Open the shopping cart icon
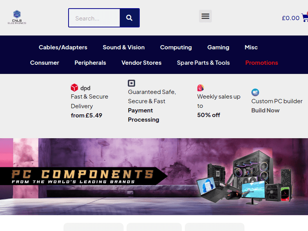This screenshot has width=308, height=231. (x=305, y=18)
